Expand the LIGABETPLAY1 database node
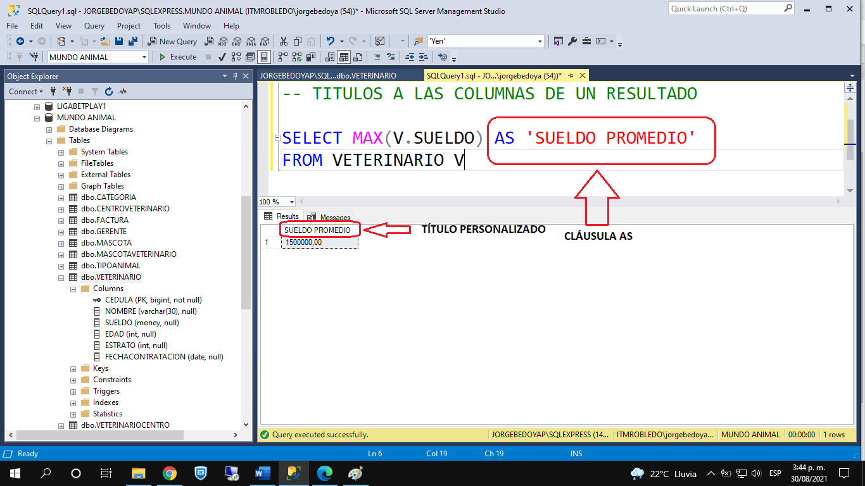The width and height of the screenshot is (865, 486). [x=37, y=106]
